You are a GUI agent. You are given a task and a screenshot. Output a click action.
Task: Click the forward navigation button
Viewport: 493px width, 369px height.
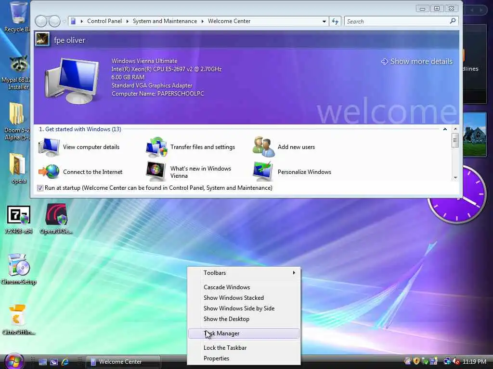point(54,21)
